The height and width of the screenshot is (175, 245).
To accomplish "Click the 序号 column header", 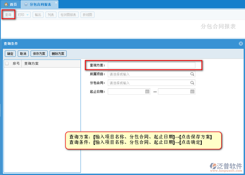I will [16, 64].
